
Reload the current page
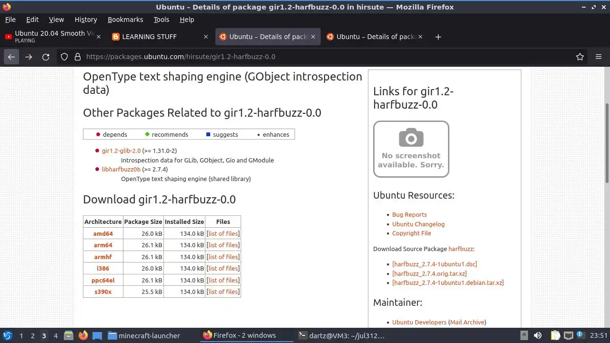pos(46,57)
